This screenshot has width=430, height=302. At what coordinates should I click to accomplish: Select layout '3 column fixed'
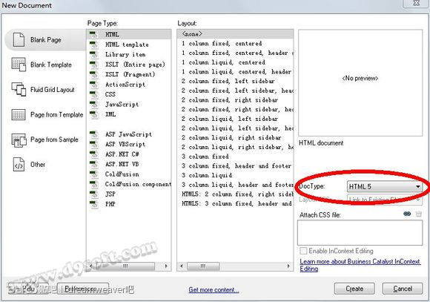tap(235, 157)
